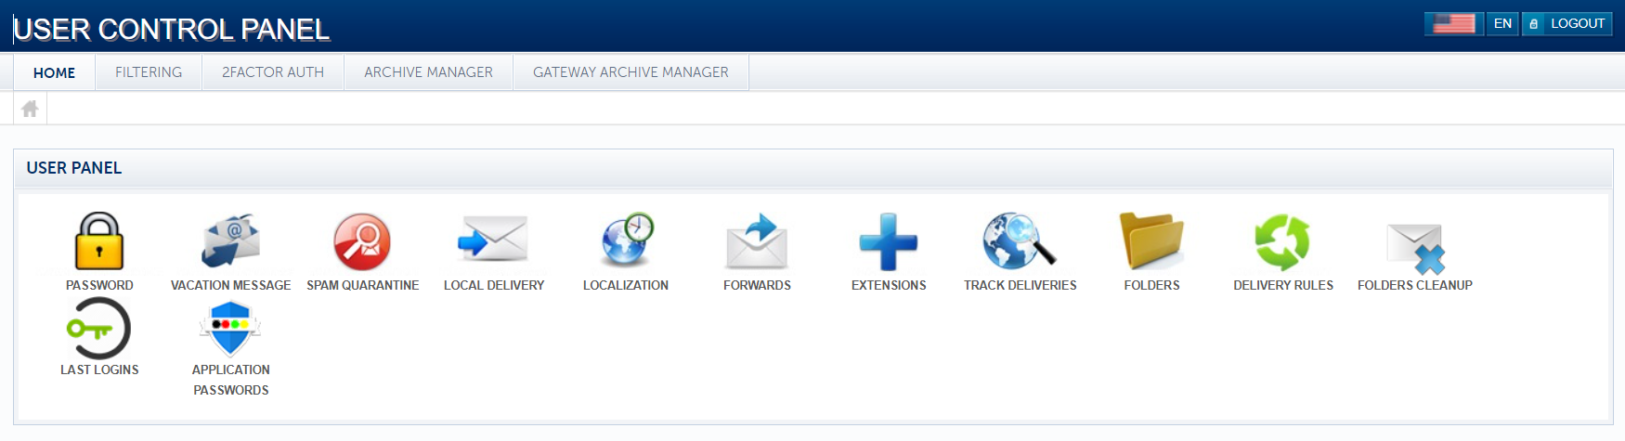Switch to the Filtering tab
This screenshot has height=441, width=1625.
pos(149,72)
